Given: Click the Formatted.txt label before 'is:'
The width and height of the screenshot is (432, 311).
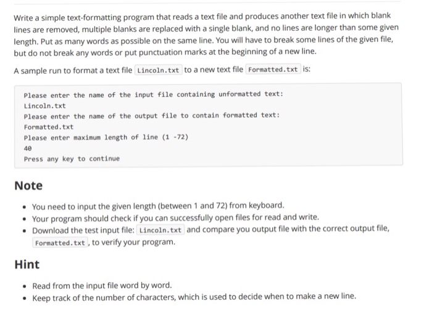Looking at the screenshot, I should pyautogui.click(x=273, y=70).
